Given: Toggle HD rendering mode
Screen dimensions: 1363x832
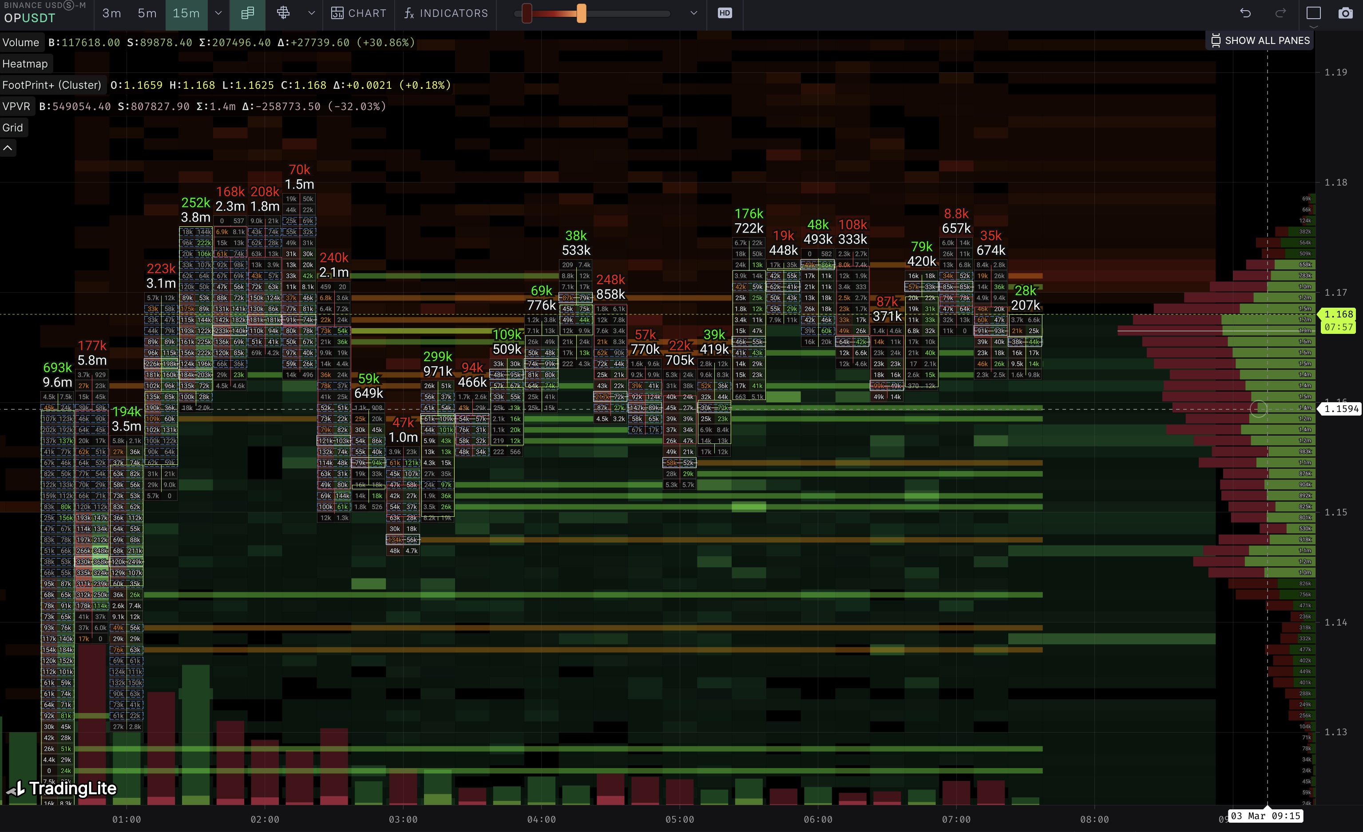Looking at the screenshot, I should click(725, 13).
